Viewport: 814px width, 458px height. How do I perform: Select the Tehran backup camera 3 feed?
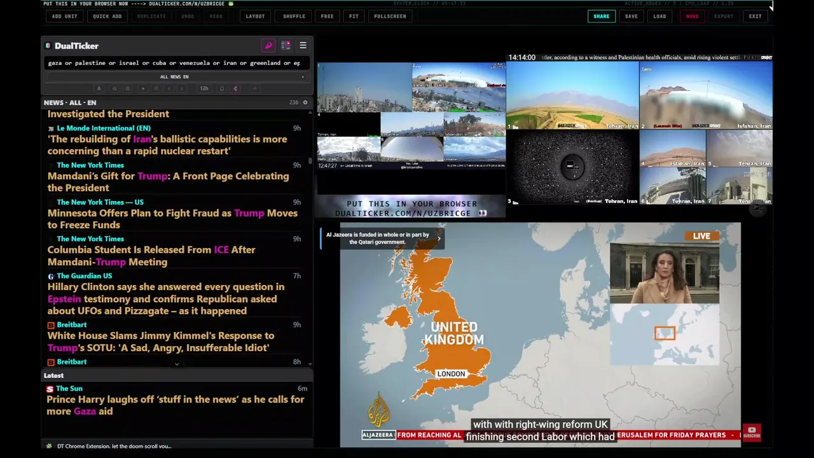pyautogui.click(x=573, y=167)
